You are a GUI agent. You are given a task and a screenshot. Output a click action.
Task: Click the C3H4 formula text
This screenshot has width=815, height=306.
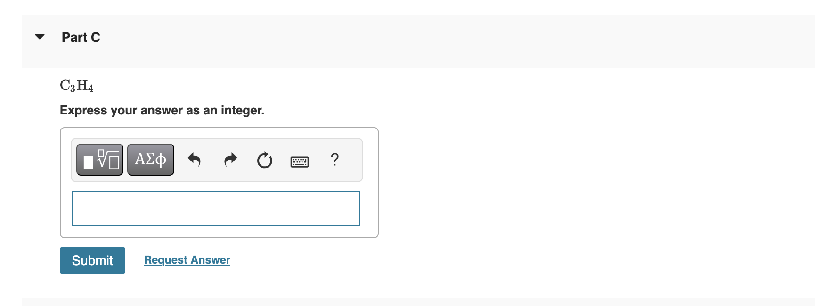[76, 85]
